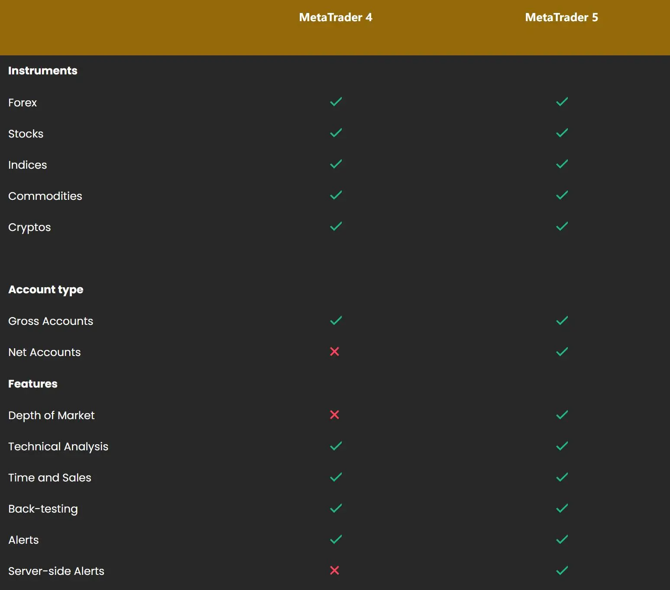Click the MetaTrader 5 Gross Accounts checkmark
Screen dimensions: 670x590
(562, 321)
